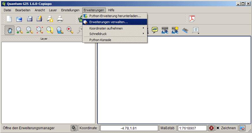The height and width of the screenshot is (133, 252).
Task: Expand the Koordinaten aufnehmen submenu
Action: (x=115, y=28)
